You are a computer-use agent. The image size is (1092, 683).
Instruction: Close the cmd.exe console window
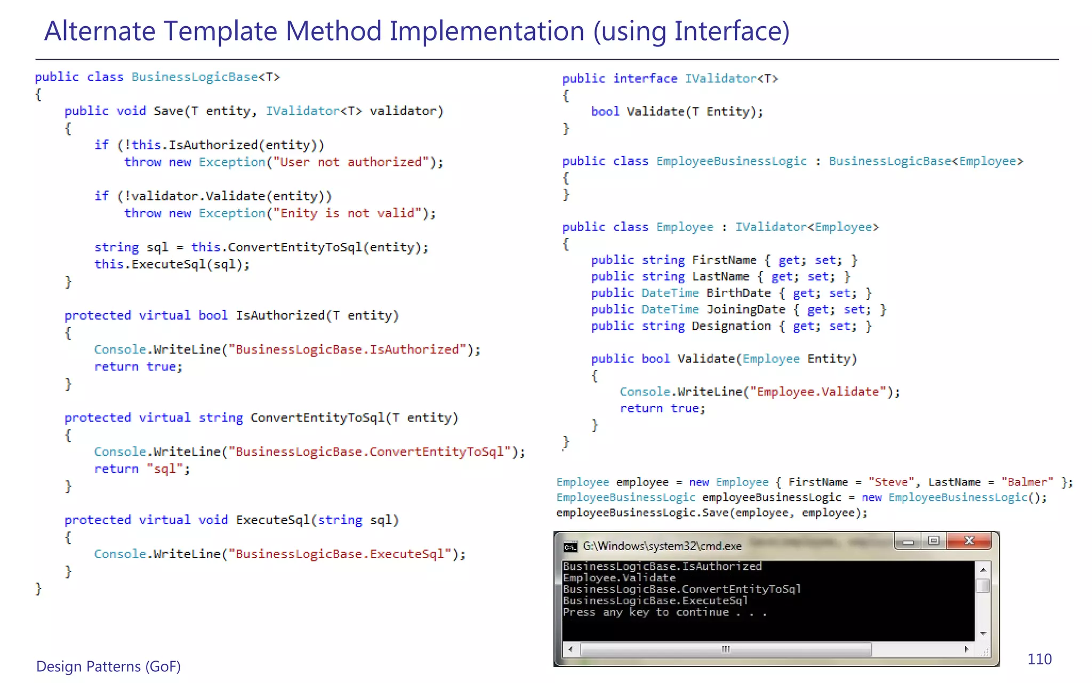(x=969, y=541)
